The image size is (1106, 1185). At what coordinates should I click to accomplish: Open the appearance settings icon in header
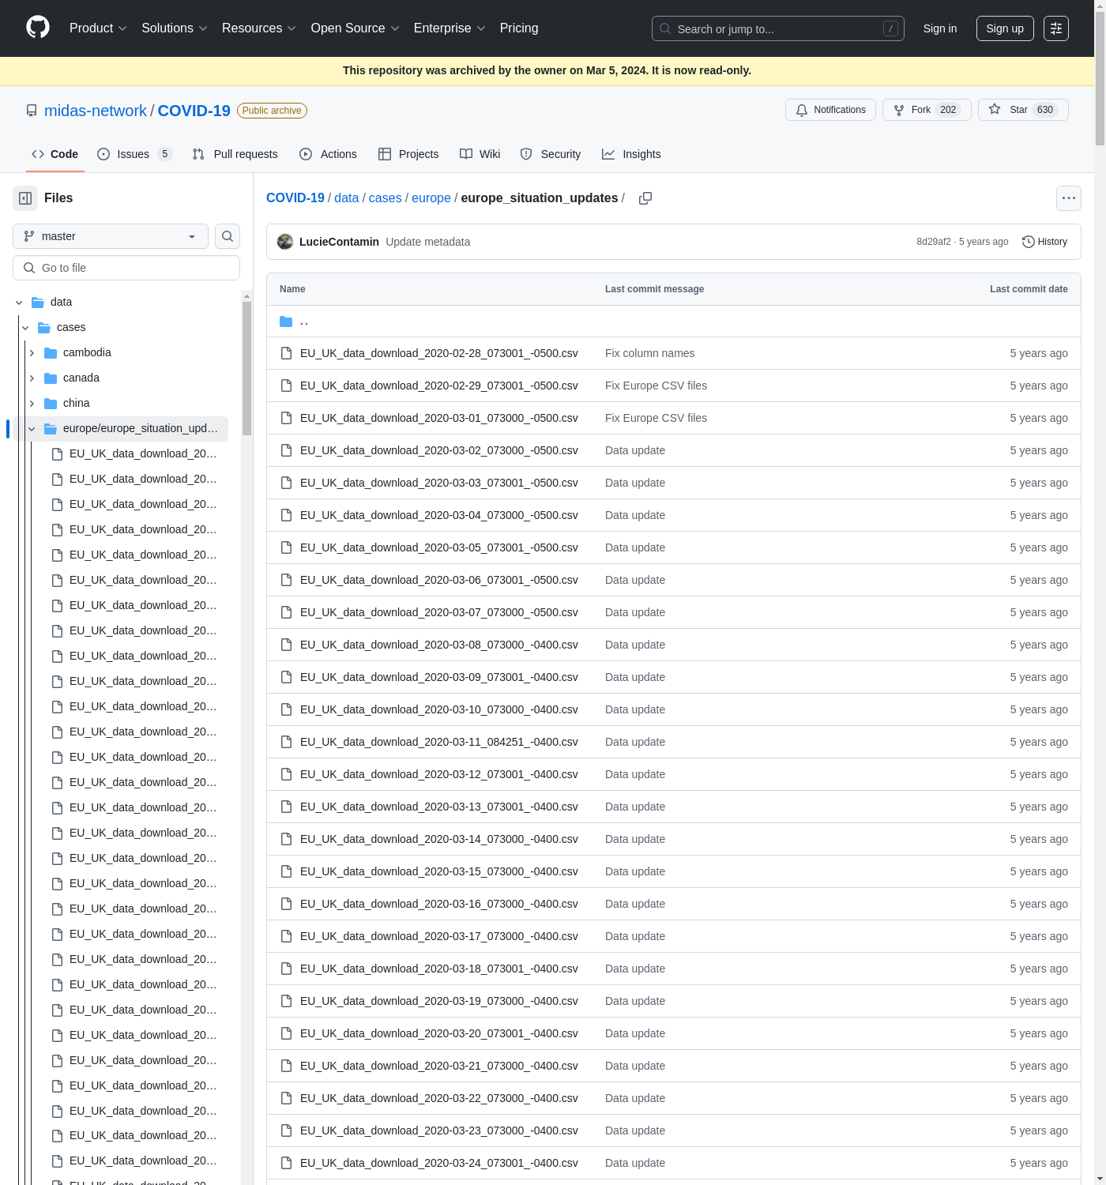coord(1056,28)
